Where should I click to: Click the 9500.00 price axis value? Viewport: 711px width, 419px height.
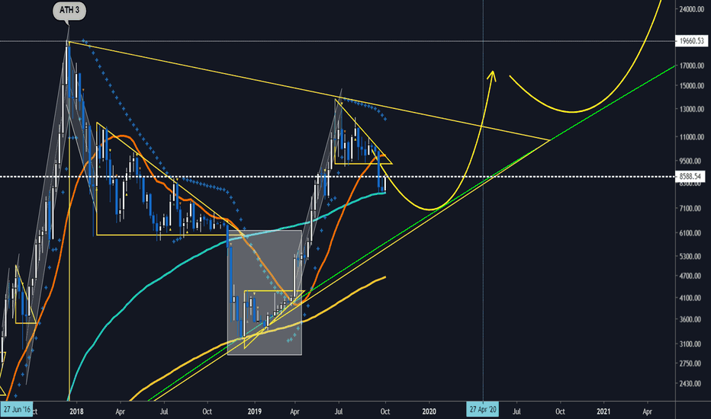pos(690,160)
